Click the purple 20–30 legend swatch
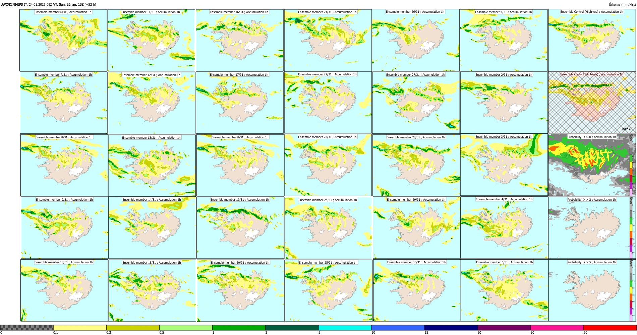Image resolution: width=637 pixels, height=335 pixels. point(504,328)
